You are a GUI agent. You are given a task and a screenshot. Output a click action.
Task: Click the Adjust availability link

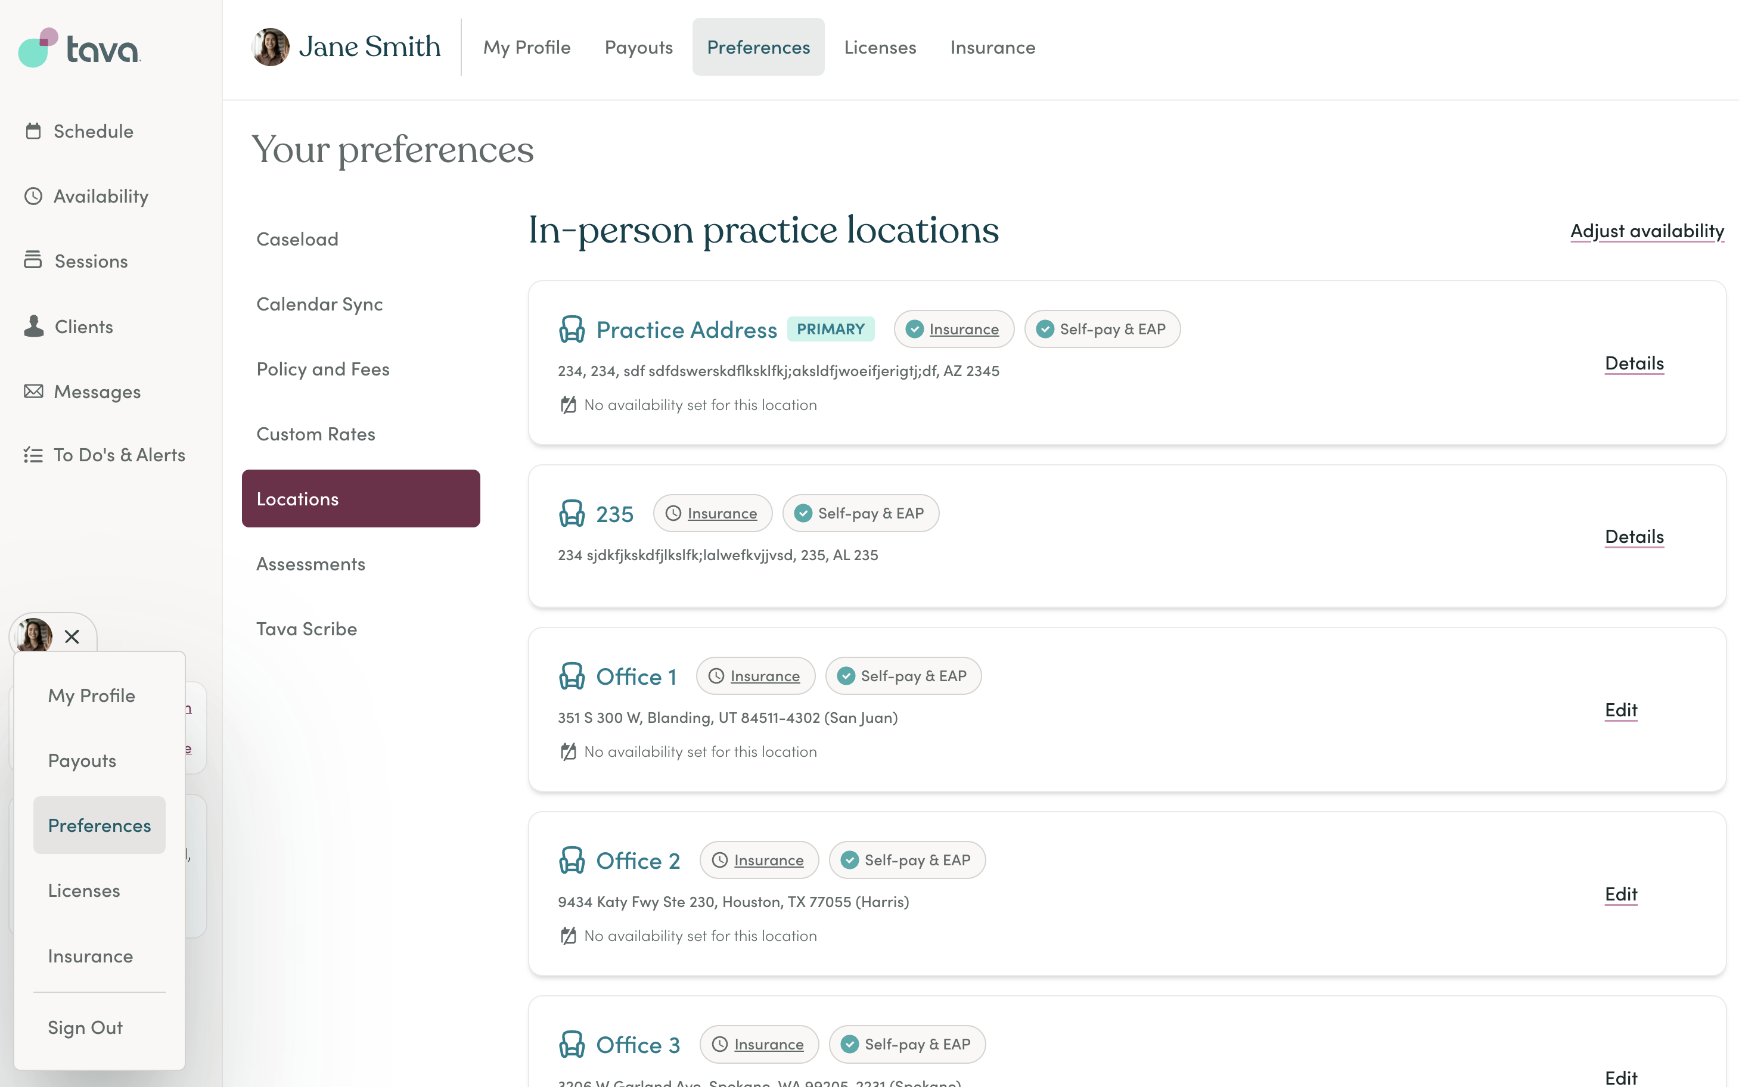tap(1646, 231)
